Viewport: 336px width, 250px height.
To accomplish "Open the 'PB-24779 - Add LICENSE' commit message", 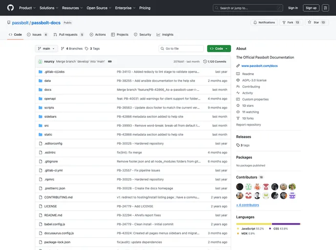I will click(x=135, y=206).
